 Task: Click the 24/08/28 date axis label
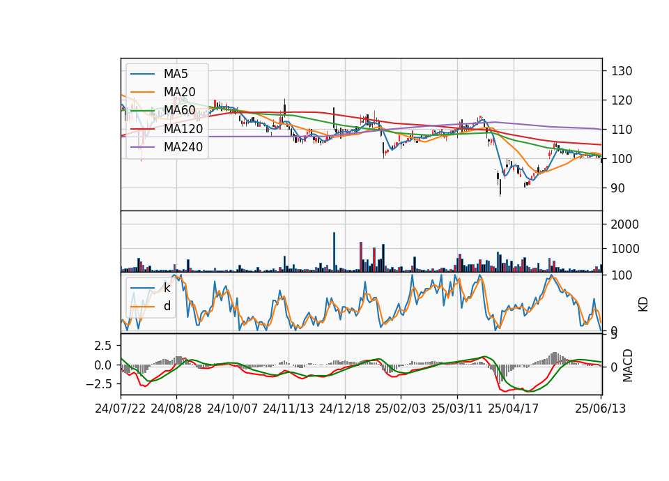click(176, 409)
